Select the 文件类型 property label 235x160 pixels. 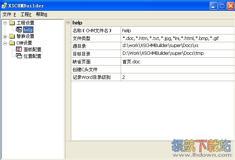(81, 39)
